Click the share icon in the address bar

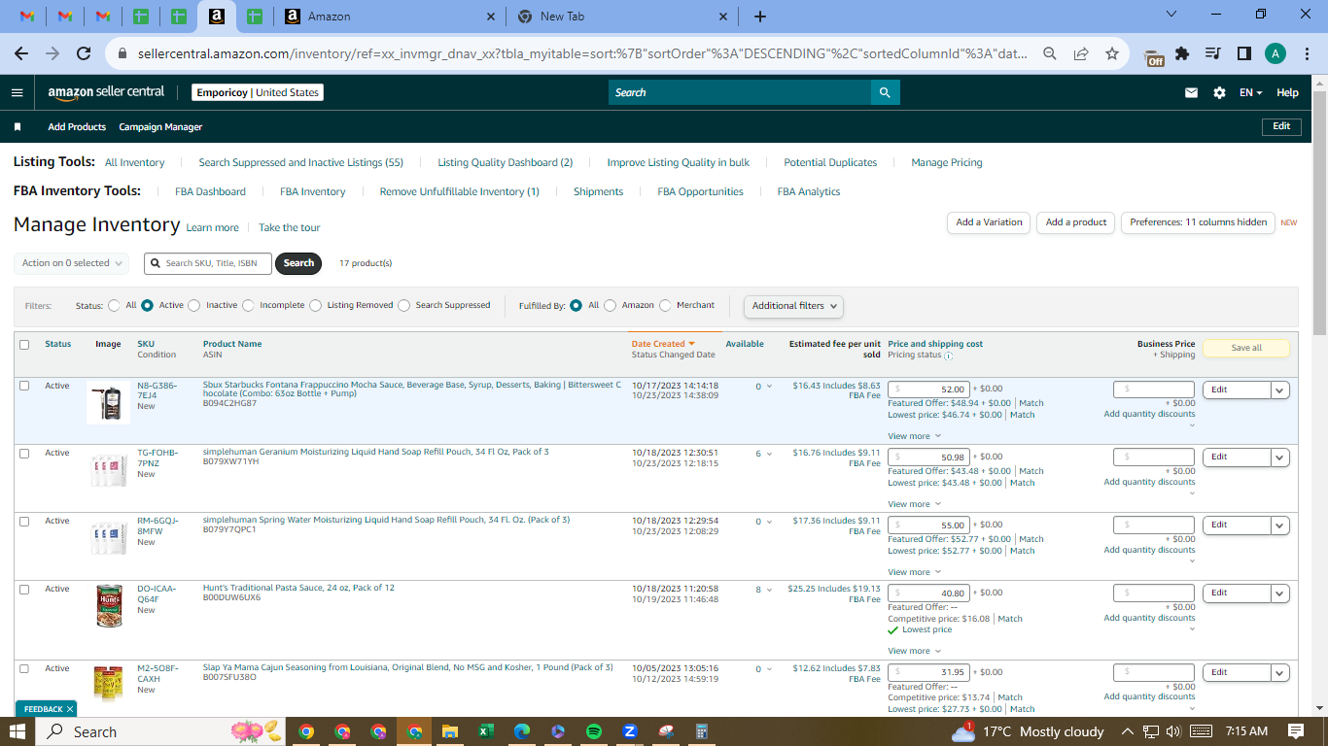pos(1081,54)
